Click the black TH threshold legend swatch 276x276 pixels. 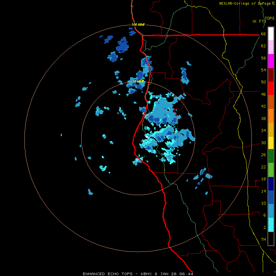tap(271, 239)
